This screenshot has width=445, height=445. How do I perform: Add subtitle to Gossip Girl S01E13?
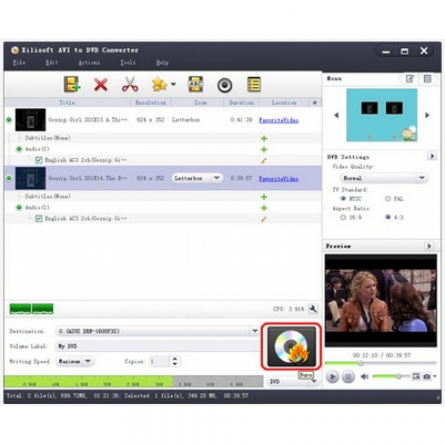point(264,138)
